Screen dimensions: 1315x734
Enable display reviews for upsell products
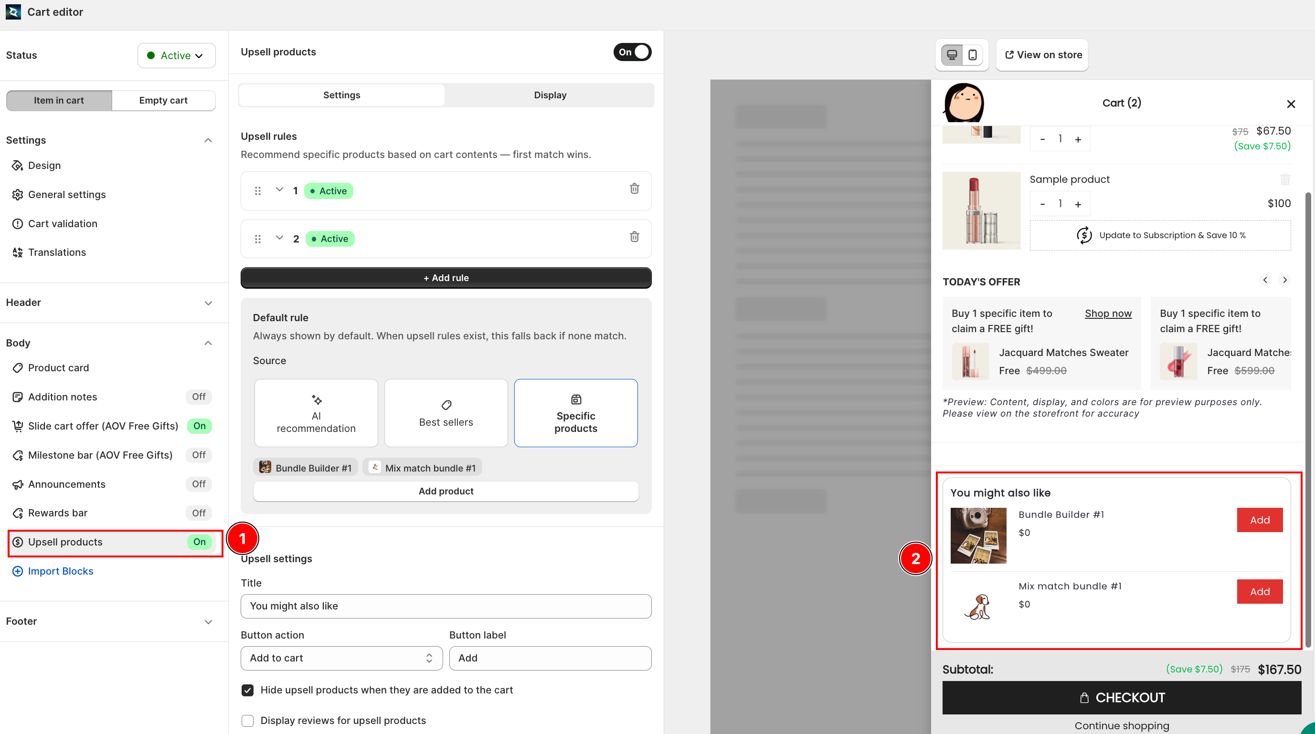(x=248, y=721)
